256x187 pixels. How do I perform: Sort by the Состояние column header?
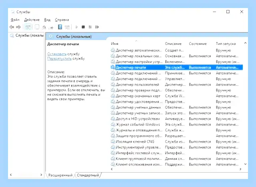[198, 44]
